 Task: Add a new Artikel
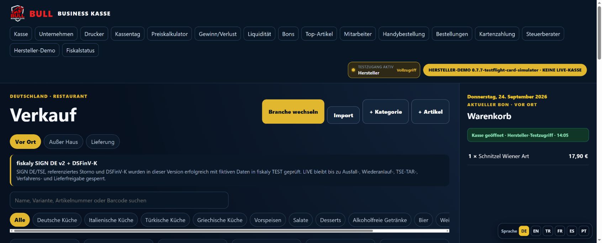tap(431, 112)
